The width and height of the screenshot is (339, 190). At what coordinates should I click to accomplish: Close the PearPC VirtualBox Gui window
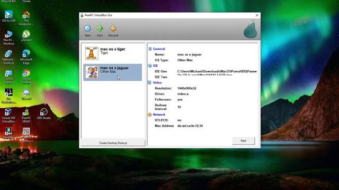(x=257, y=15)
